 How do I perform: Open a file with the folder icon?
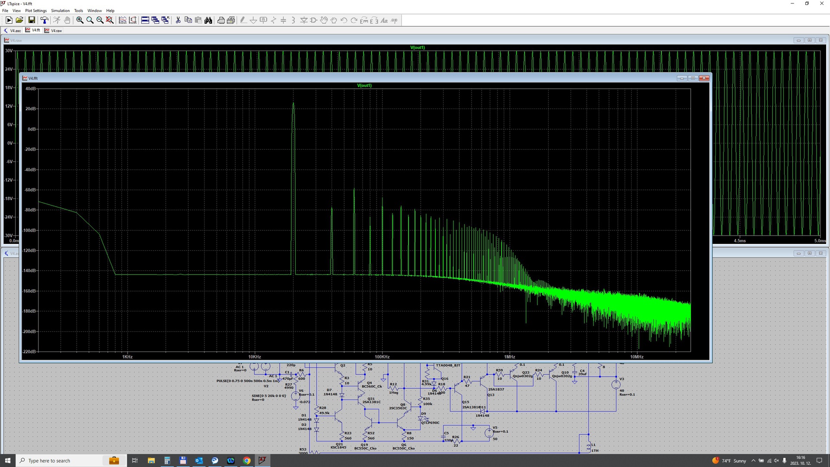point(19,20)
